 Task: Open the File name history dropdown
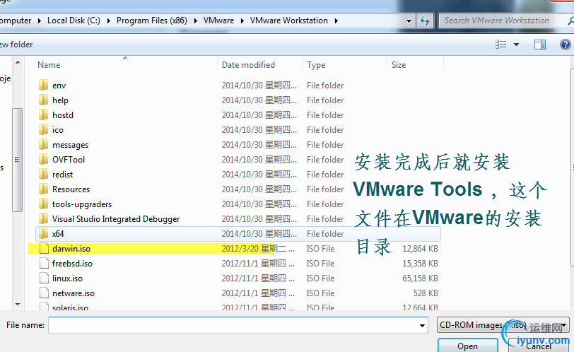point(422,325)
